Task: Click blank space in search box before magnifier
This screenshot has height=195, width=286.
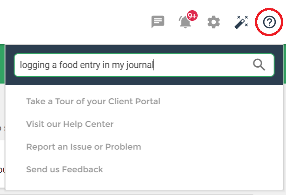Action: point(202,65)
